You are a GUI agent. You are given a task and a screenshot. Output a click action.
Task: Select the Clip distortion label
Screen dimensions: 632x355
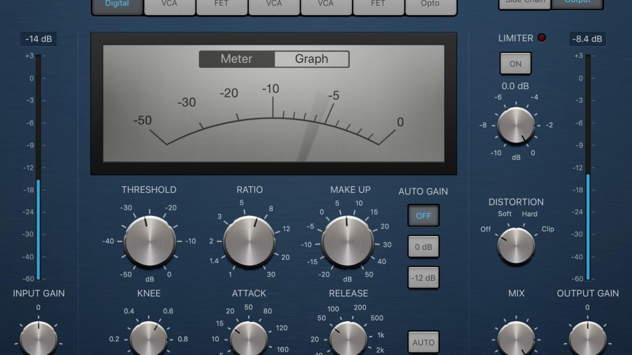pos(548,229)
